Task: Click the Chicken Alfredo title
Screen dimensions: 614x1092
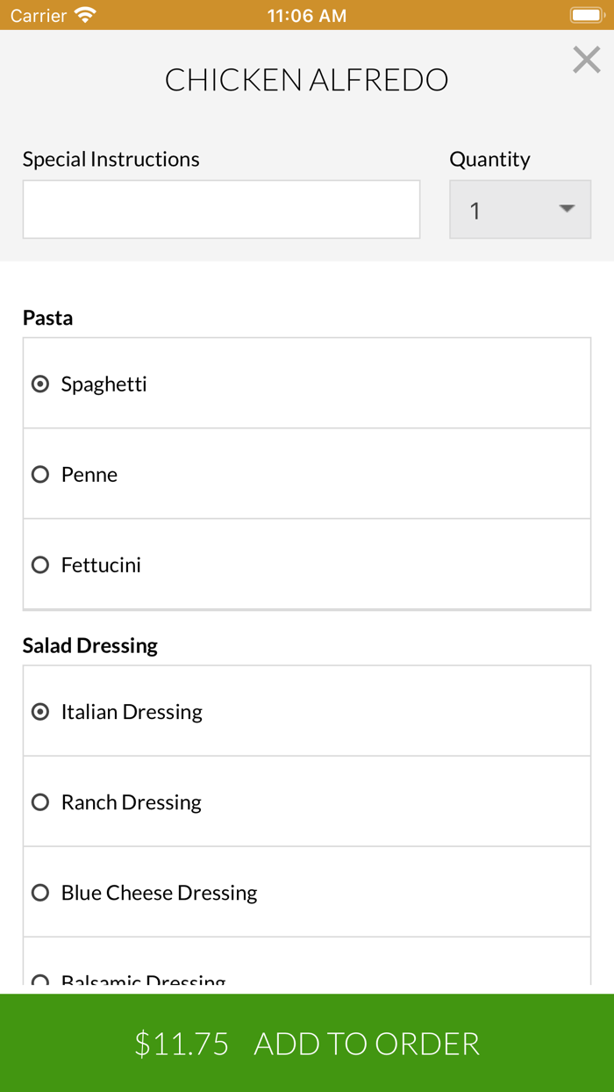Action: [307, 81]
